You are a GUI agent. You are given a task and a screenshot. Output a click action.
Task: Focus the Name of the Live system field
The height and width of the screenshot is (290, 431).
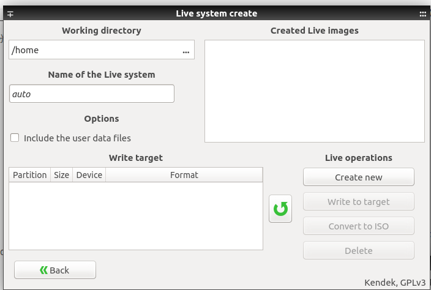92,94
